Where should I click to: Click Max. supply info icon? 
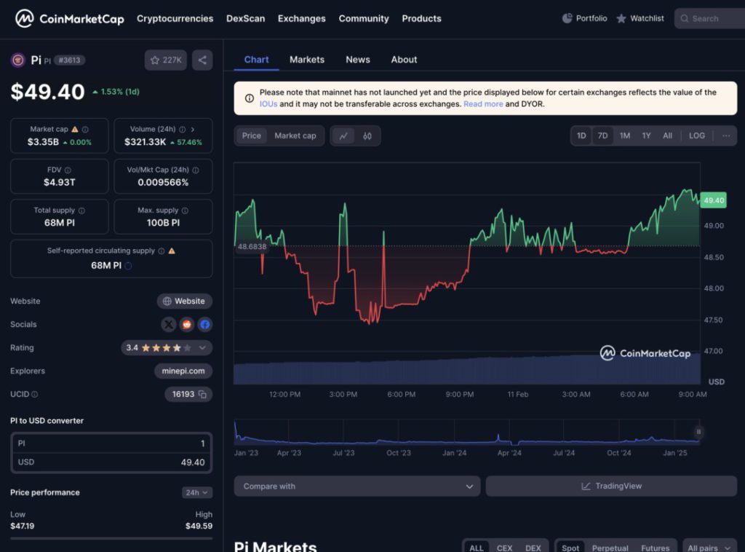point(185,210)
